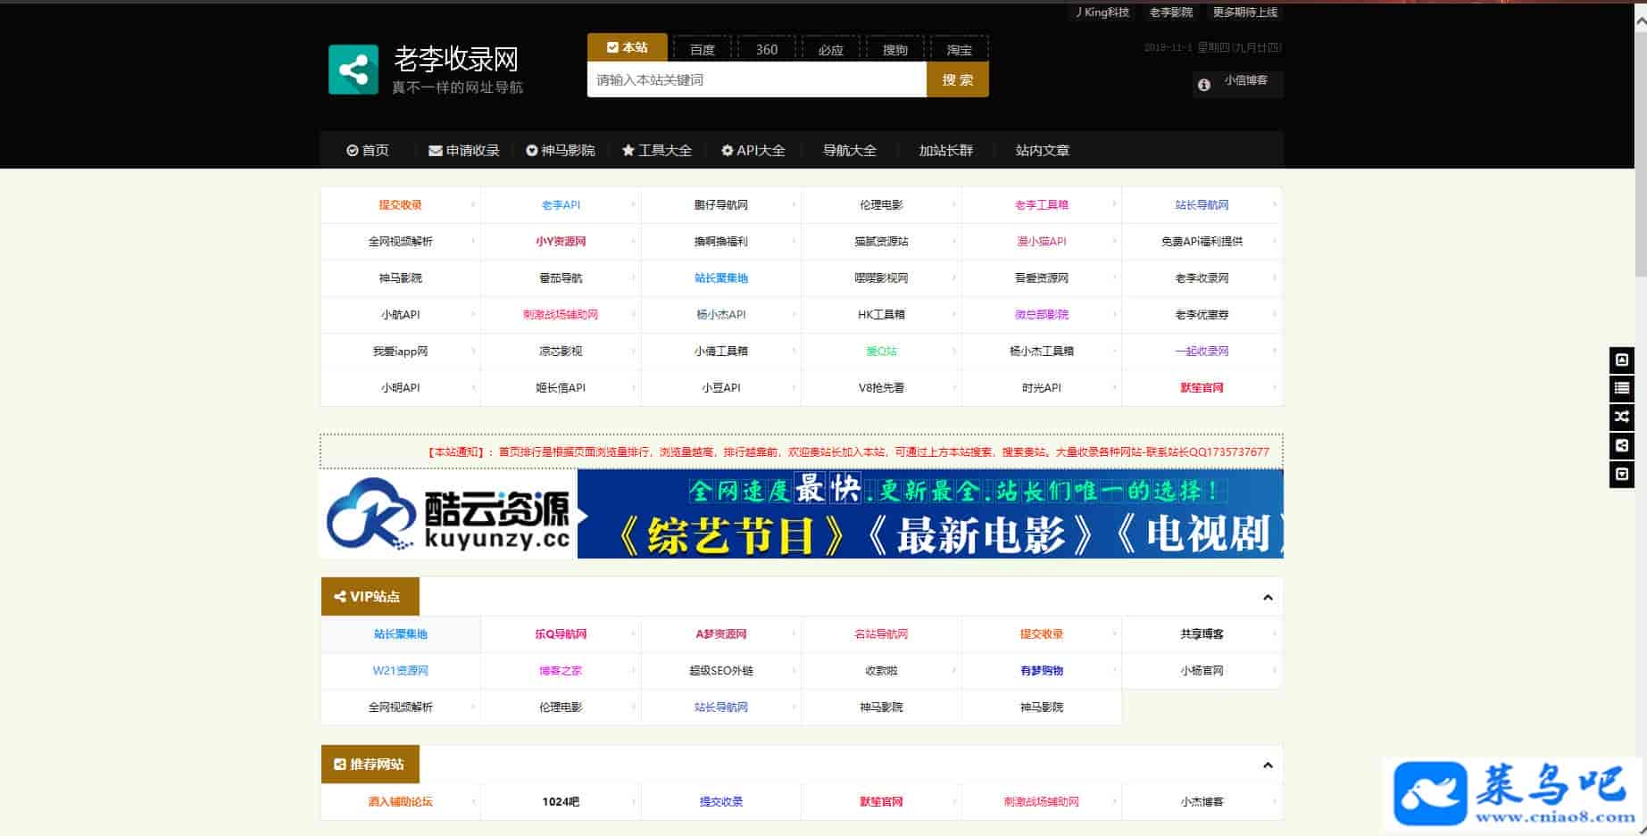This screenshot has height=836, width=1647.
Task: Click the back-to-top icon in side toolbar
Action: (1621, 360)
